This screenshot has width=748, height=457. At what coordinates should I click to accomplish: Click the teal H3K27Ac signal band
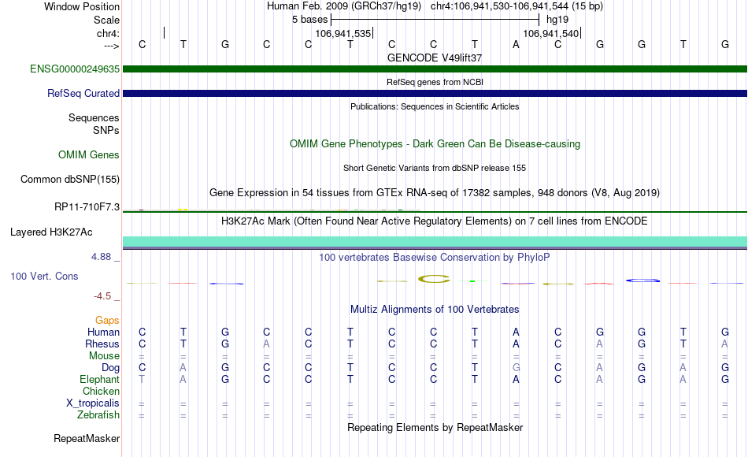coord(435,242)
